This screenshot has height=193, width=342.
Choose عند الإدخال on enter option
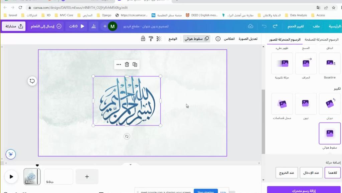[x=311, y=173]
